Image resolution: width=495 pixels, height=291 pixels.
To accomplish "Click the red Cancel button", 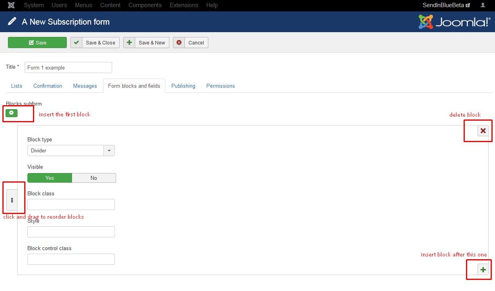I will [190, 42].
